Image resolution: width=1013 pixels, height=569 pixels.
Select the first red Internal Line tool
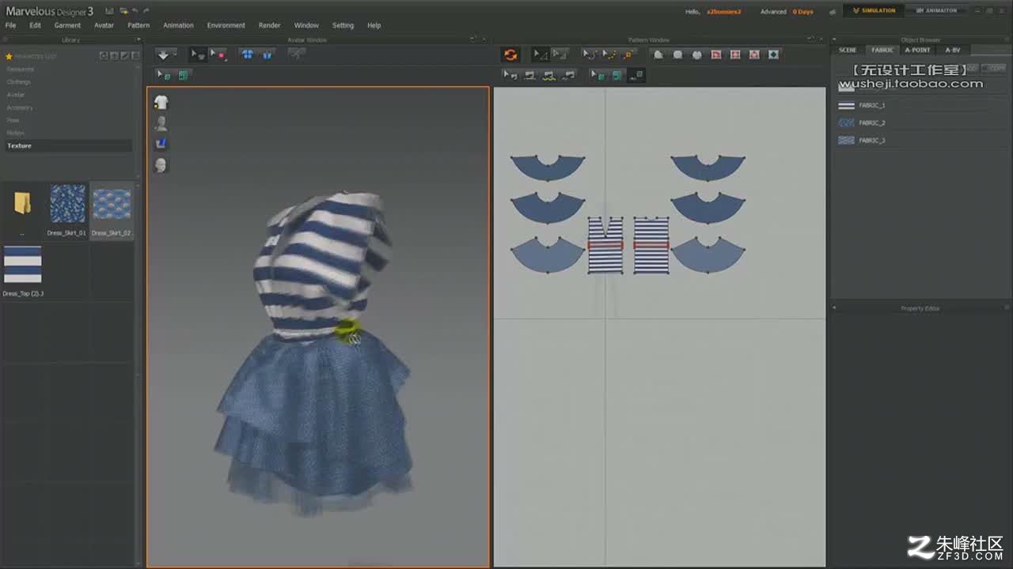716,55
